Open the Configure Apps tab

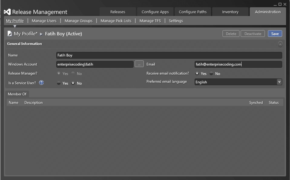pos(155,12)
